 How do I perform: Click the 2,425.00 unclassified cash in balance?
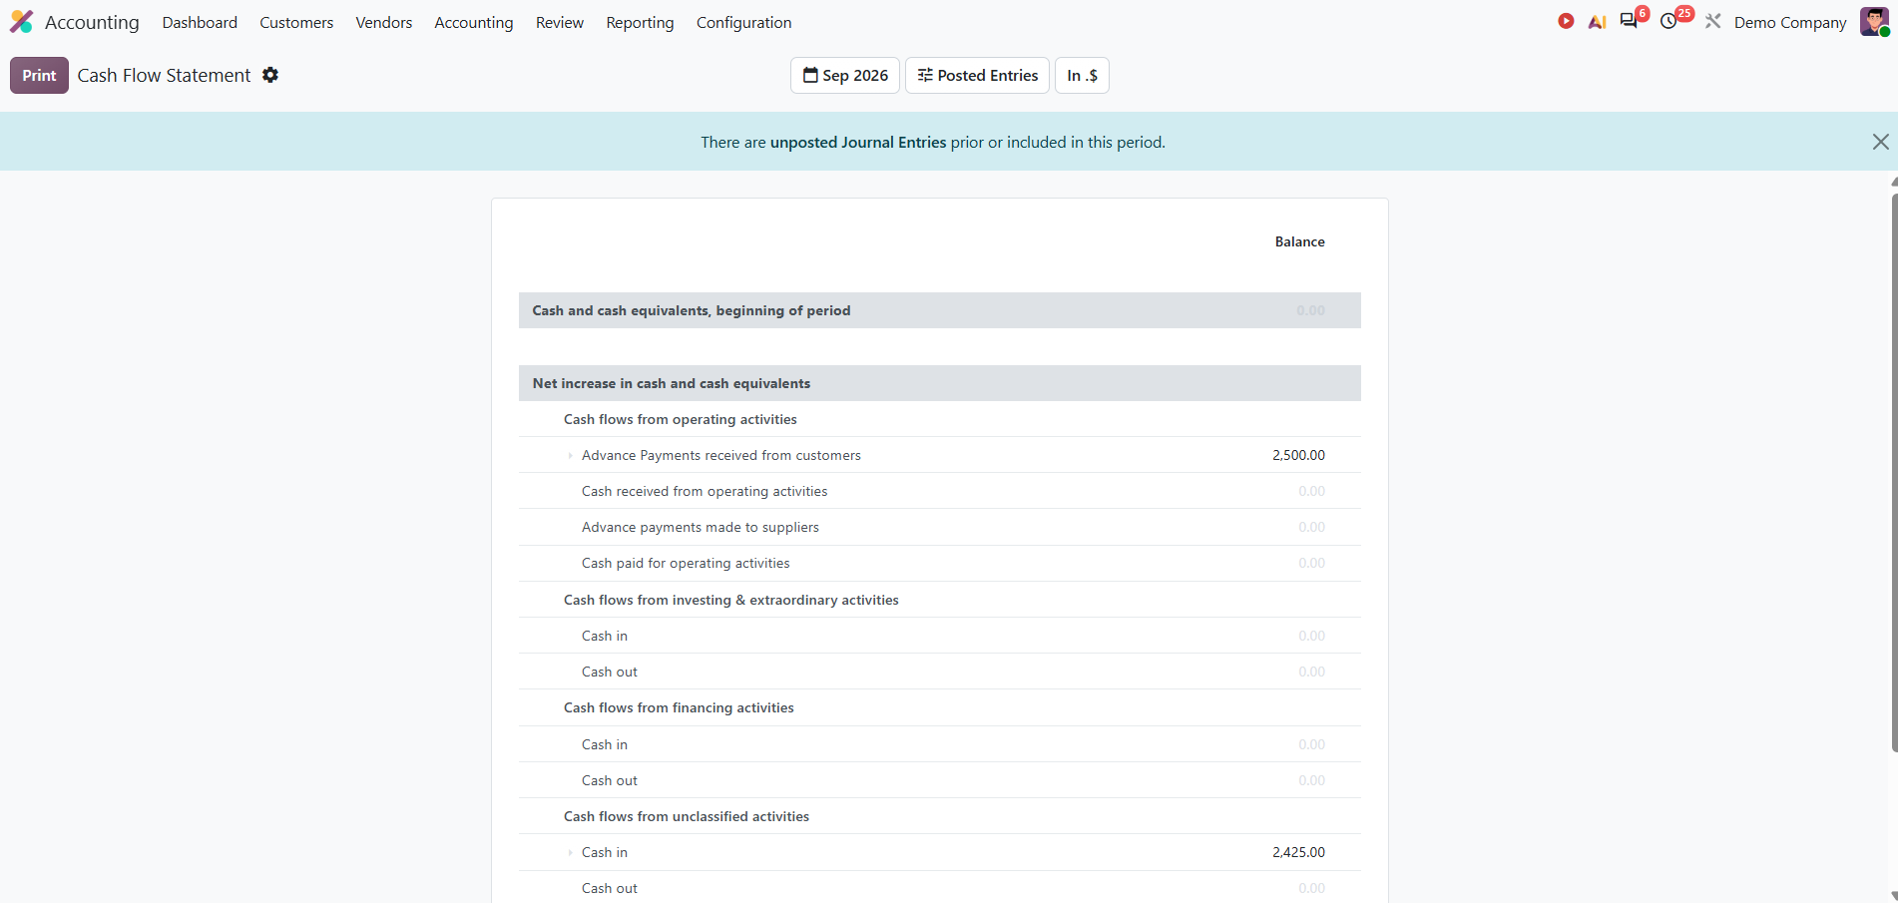[x=1298, y=852]
